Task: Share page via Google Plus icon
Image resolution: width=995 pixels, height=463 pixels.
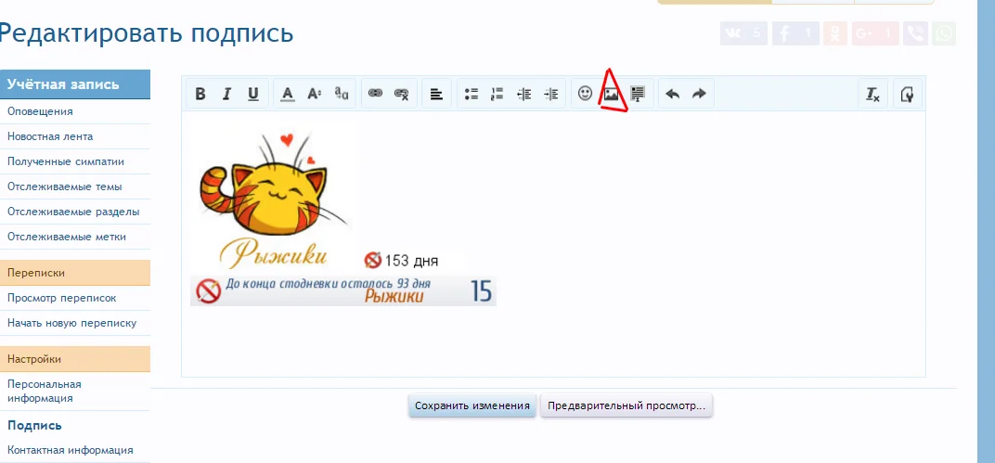Action: [875, 33]
